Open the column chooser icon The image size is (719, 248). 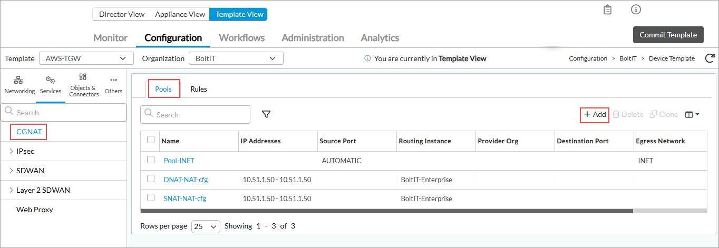point(692,114)
